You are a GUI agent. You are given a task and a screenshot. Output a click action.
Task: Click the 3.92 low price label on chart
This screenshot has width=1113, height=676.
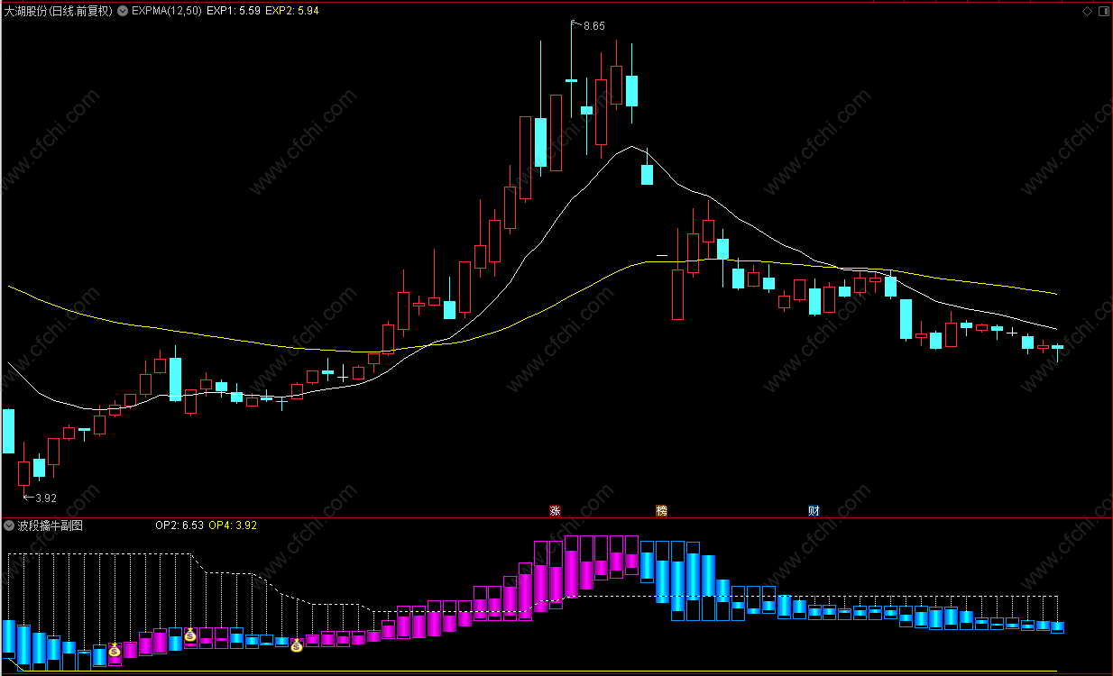click(45, 498)
